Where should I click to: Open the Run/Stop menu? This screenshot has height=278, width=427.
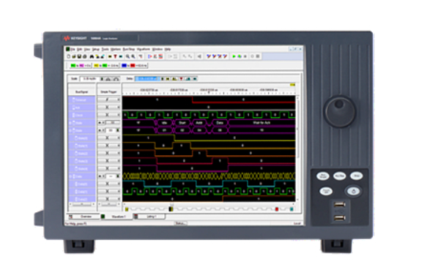129,49
